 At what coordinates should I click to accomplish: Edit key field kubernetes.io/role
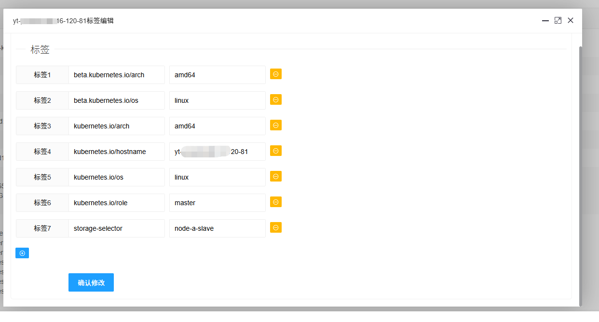pos(117,203)
